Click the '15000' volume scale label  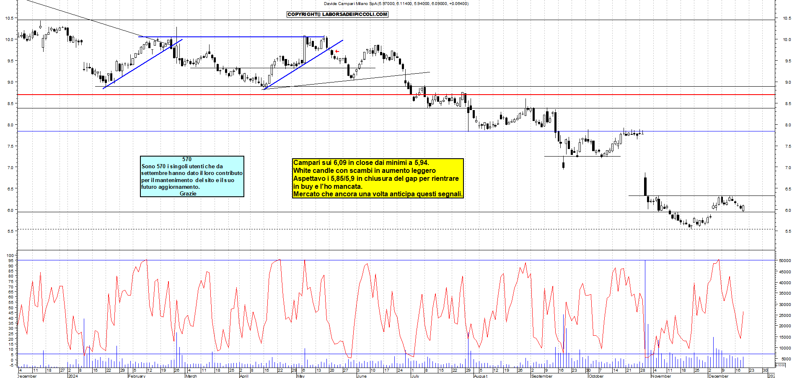pyautogui.click(x=785, y=337)
